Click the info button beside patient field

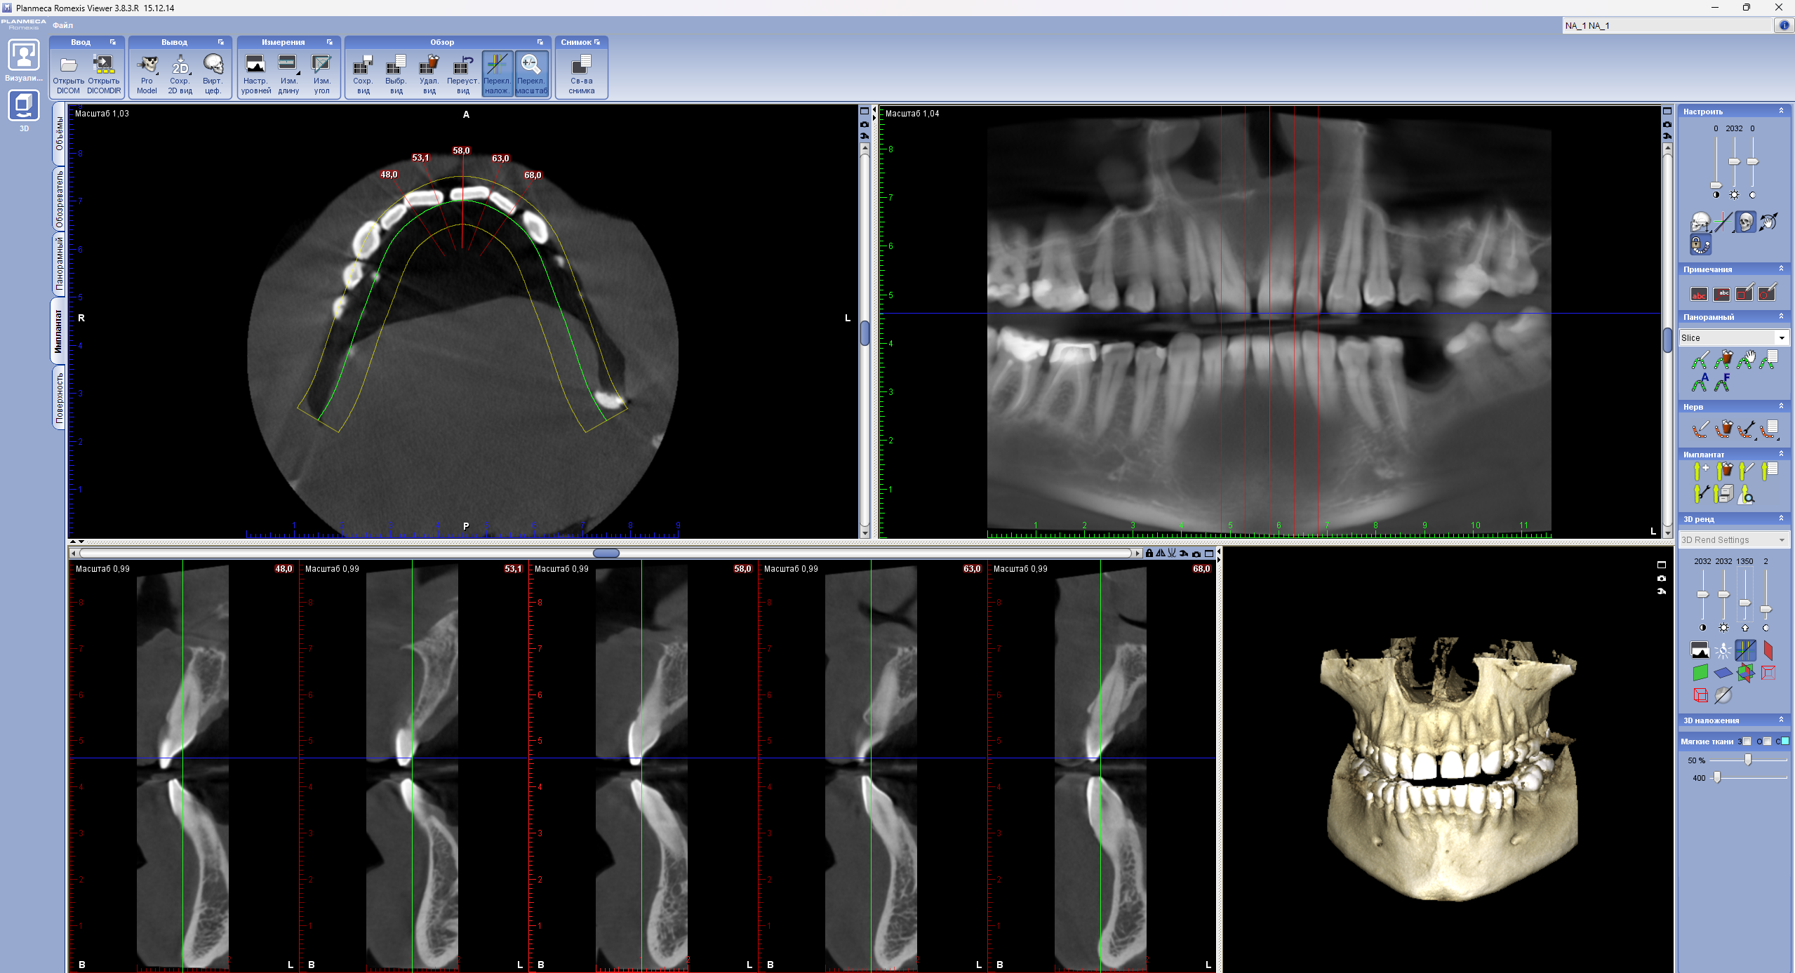click(x=1784, y=25)
